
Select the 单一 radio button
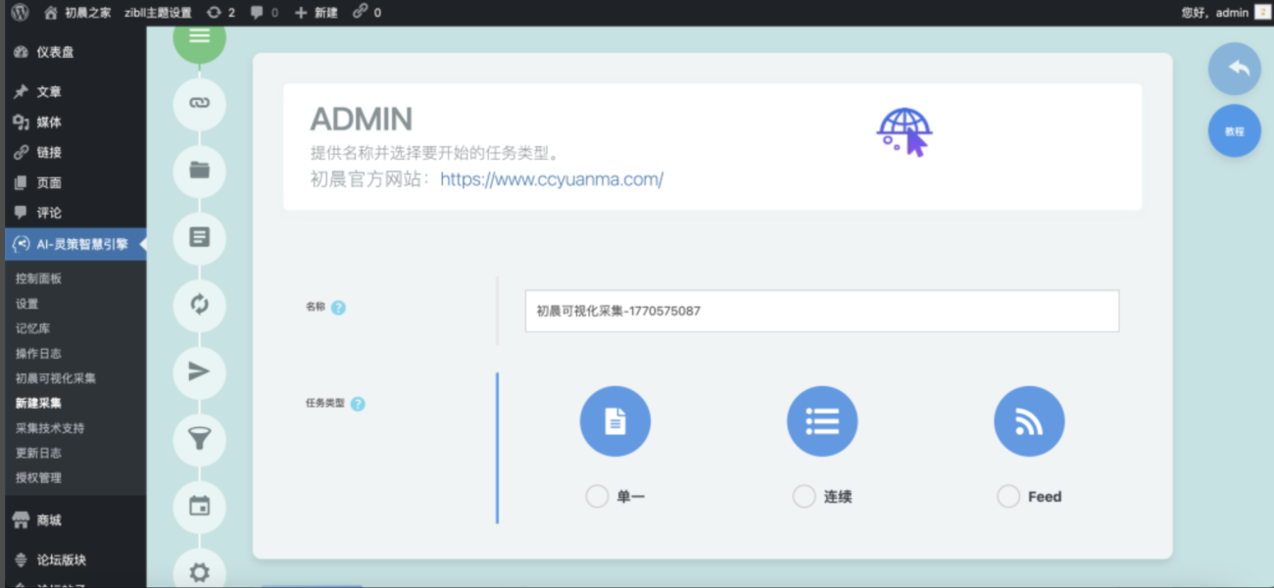click(x=597, y=497)
